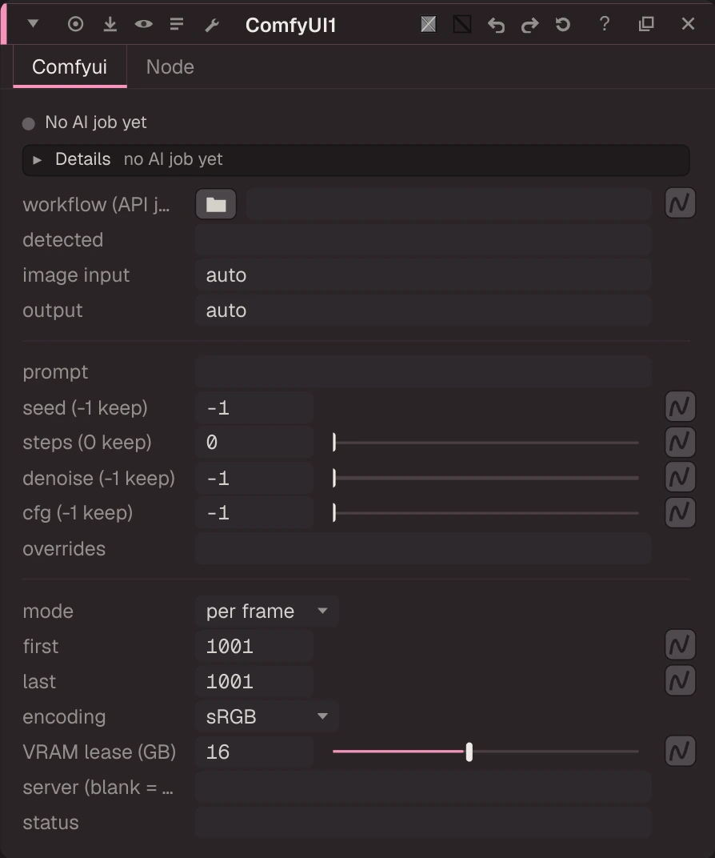Image resolution: width=715 pixels, height=858 pixels.
Task: Open help with the question mark icon
Action: (604, 24)
